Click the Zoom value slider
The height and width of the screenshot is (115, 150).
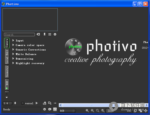tap(119, 111)
